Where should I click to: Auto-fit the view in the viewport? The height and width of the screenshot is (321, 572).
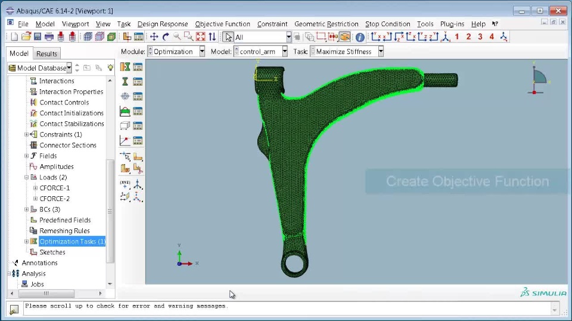(x=201, y=37)
